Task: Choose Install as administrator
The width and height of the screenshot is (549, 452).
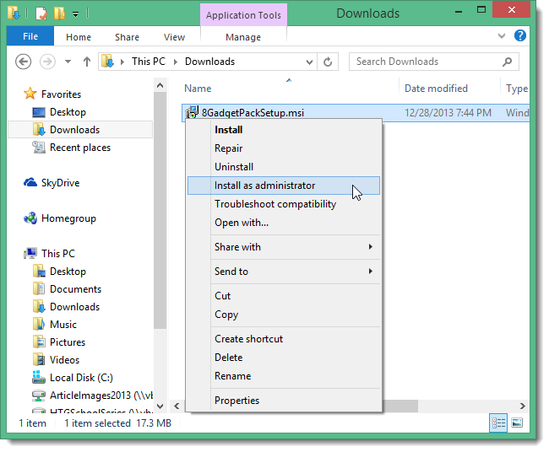Action: click(x=284, y=186)
